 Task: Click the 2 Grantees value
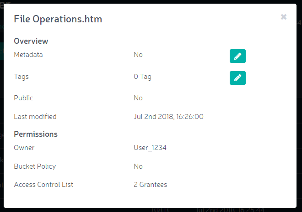click(151, 185)
